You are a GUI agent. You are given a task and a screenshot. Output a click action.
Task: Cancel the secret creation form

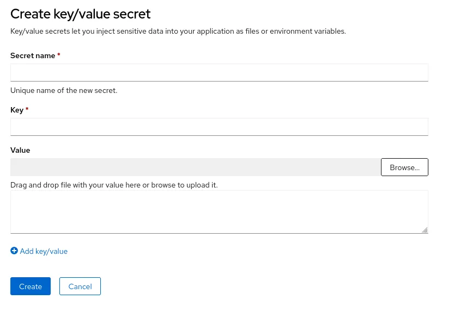80,286
